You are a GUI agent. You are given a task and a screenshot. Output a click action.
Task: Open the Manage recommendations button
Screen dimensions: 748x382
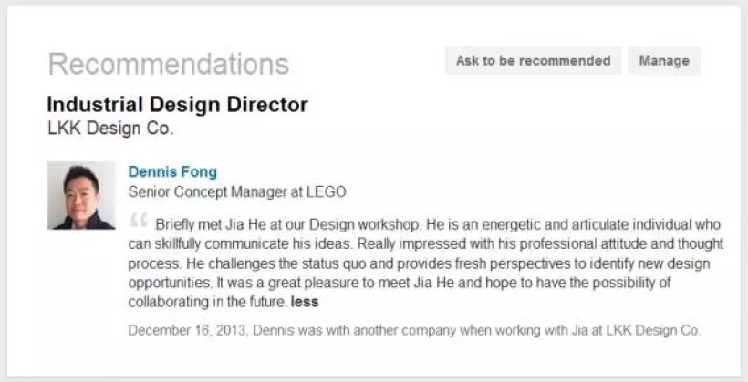pos(663,61)
